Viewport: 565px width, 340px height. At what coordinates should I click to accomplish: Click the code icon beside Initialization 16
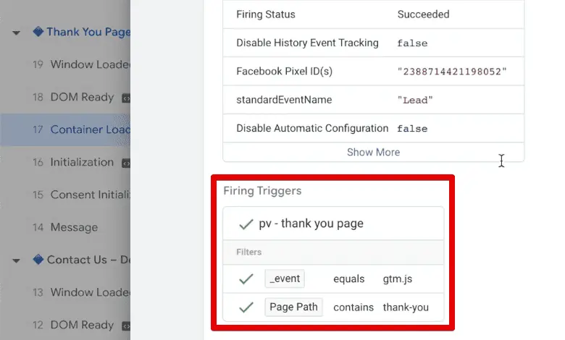[125, 163]
